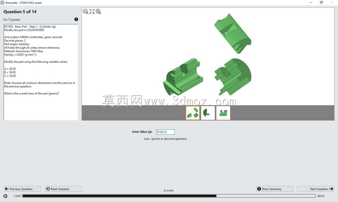Click the exam time progress bar
Screen dimensions: 338x202
coord(169,196)
